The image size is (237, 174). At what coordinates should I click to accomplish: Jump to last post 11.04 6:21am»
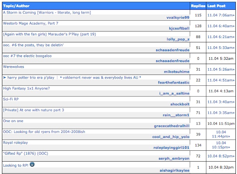221,37
